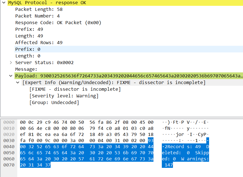Click hex byte 9c in row 0030

(x=48, y=140)
